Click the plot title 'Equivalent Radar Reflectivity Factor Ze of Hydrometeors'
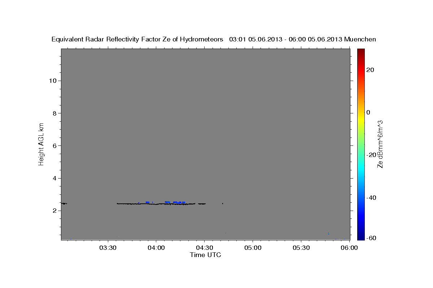433x288 pixels. tap(137, 39)
